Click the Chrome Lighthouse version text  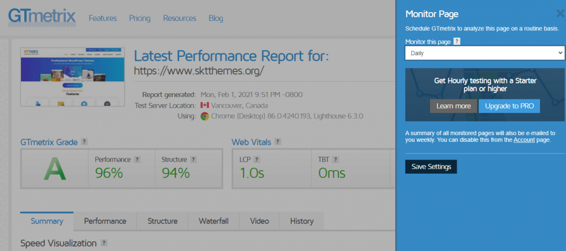[x=287, y=116]
